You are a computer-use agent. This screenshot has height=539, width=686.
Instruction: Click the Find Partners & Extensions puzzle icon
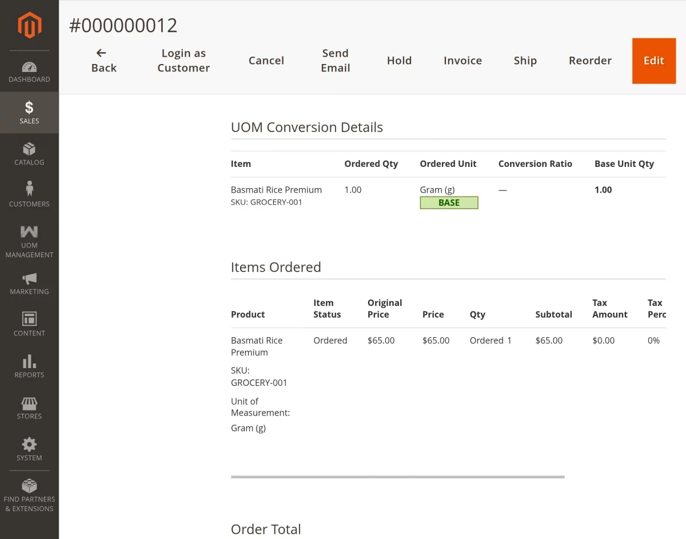point(29,484)
